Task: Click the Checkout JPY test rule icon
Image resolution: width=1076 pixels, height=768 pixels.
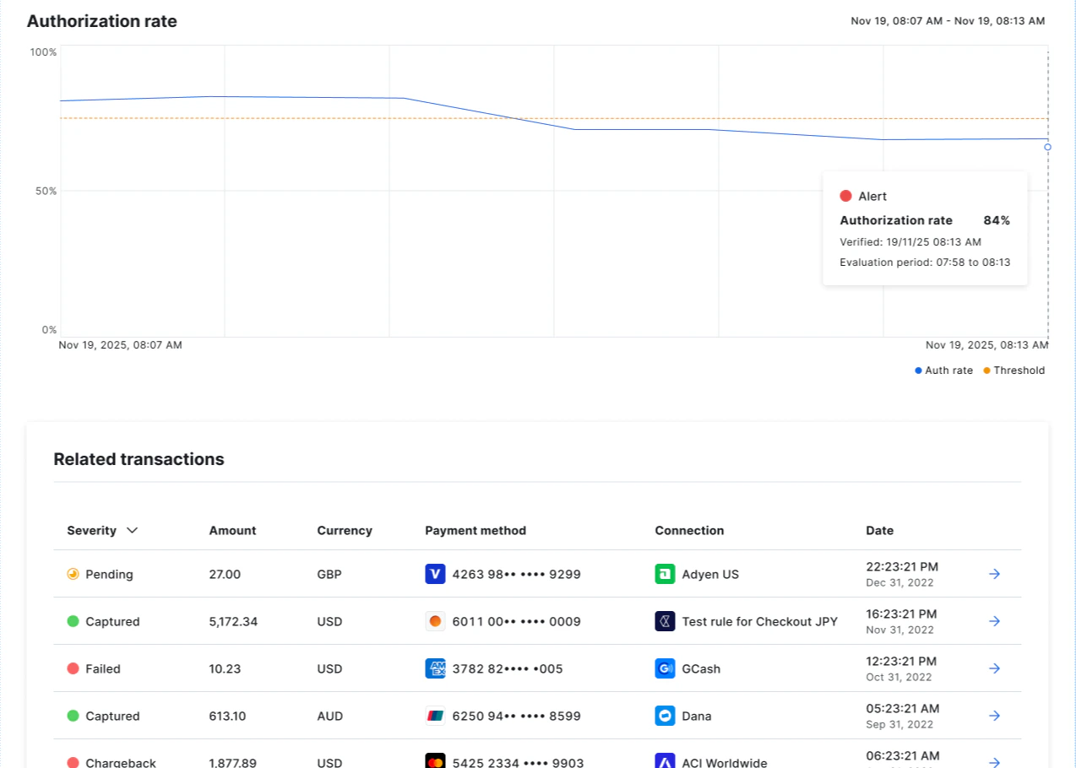Action: coord(664,621)
